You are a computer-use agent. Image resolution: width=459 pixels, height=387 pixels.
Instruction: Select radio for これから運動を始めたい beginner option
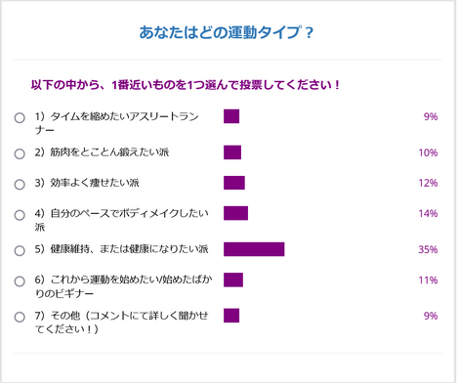pos(20,281)
